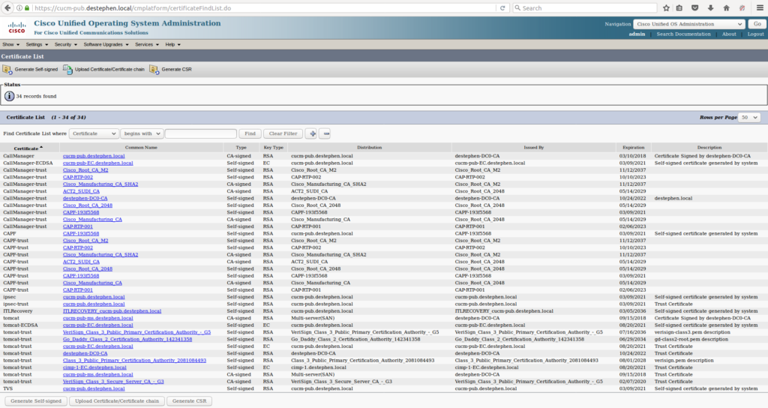Click the 'verisign-class3.pem description' cell

click(692, 332)
